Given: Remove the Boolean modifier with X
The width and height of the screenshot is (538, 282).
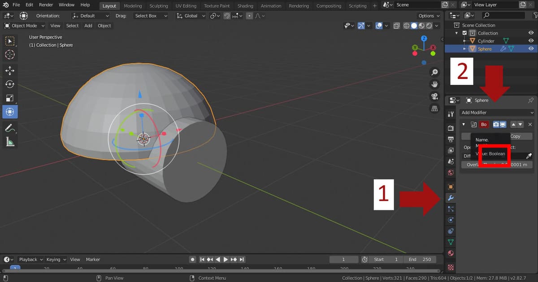Looking at the screenshot, I should [530, 125].
